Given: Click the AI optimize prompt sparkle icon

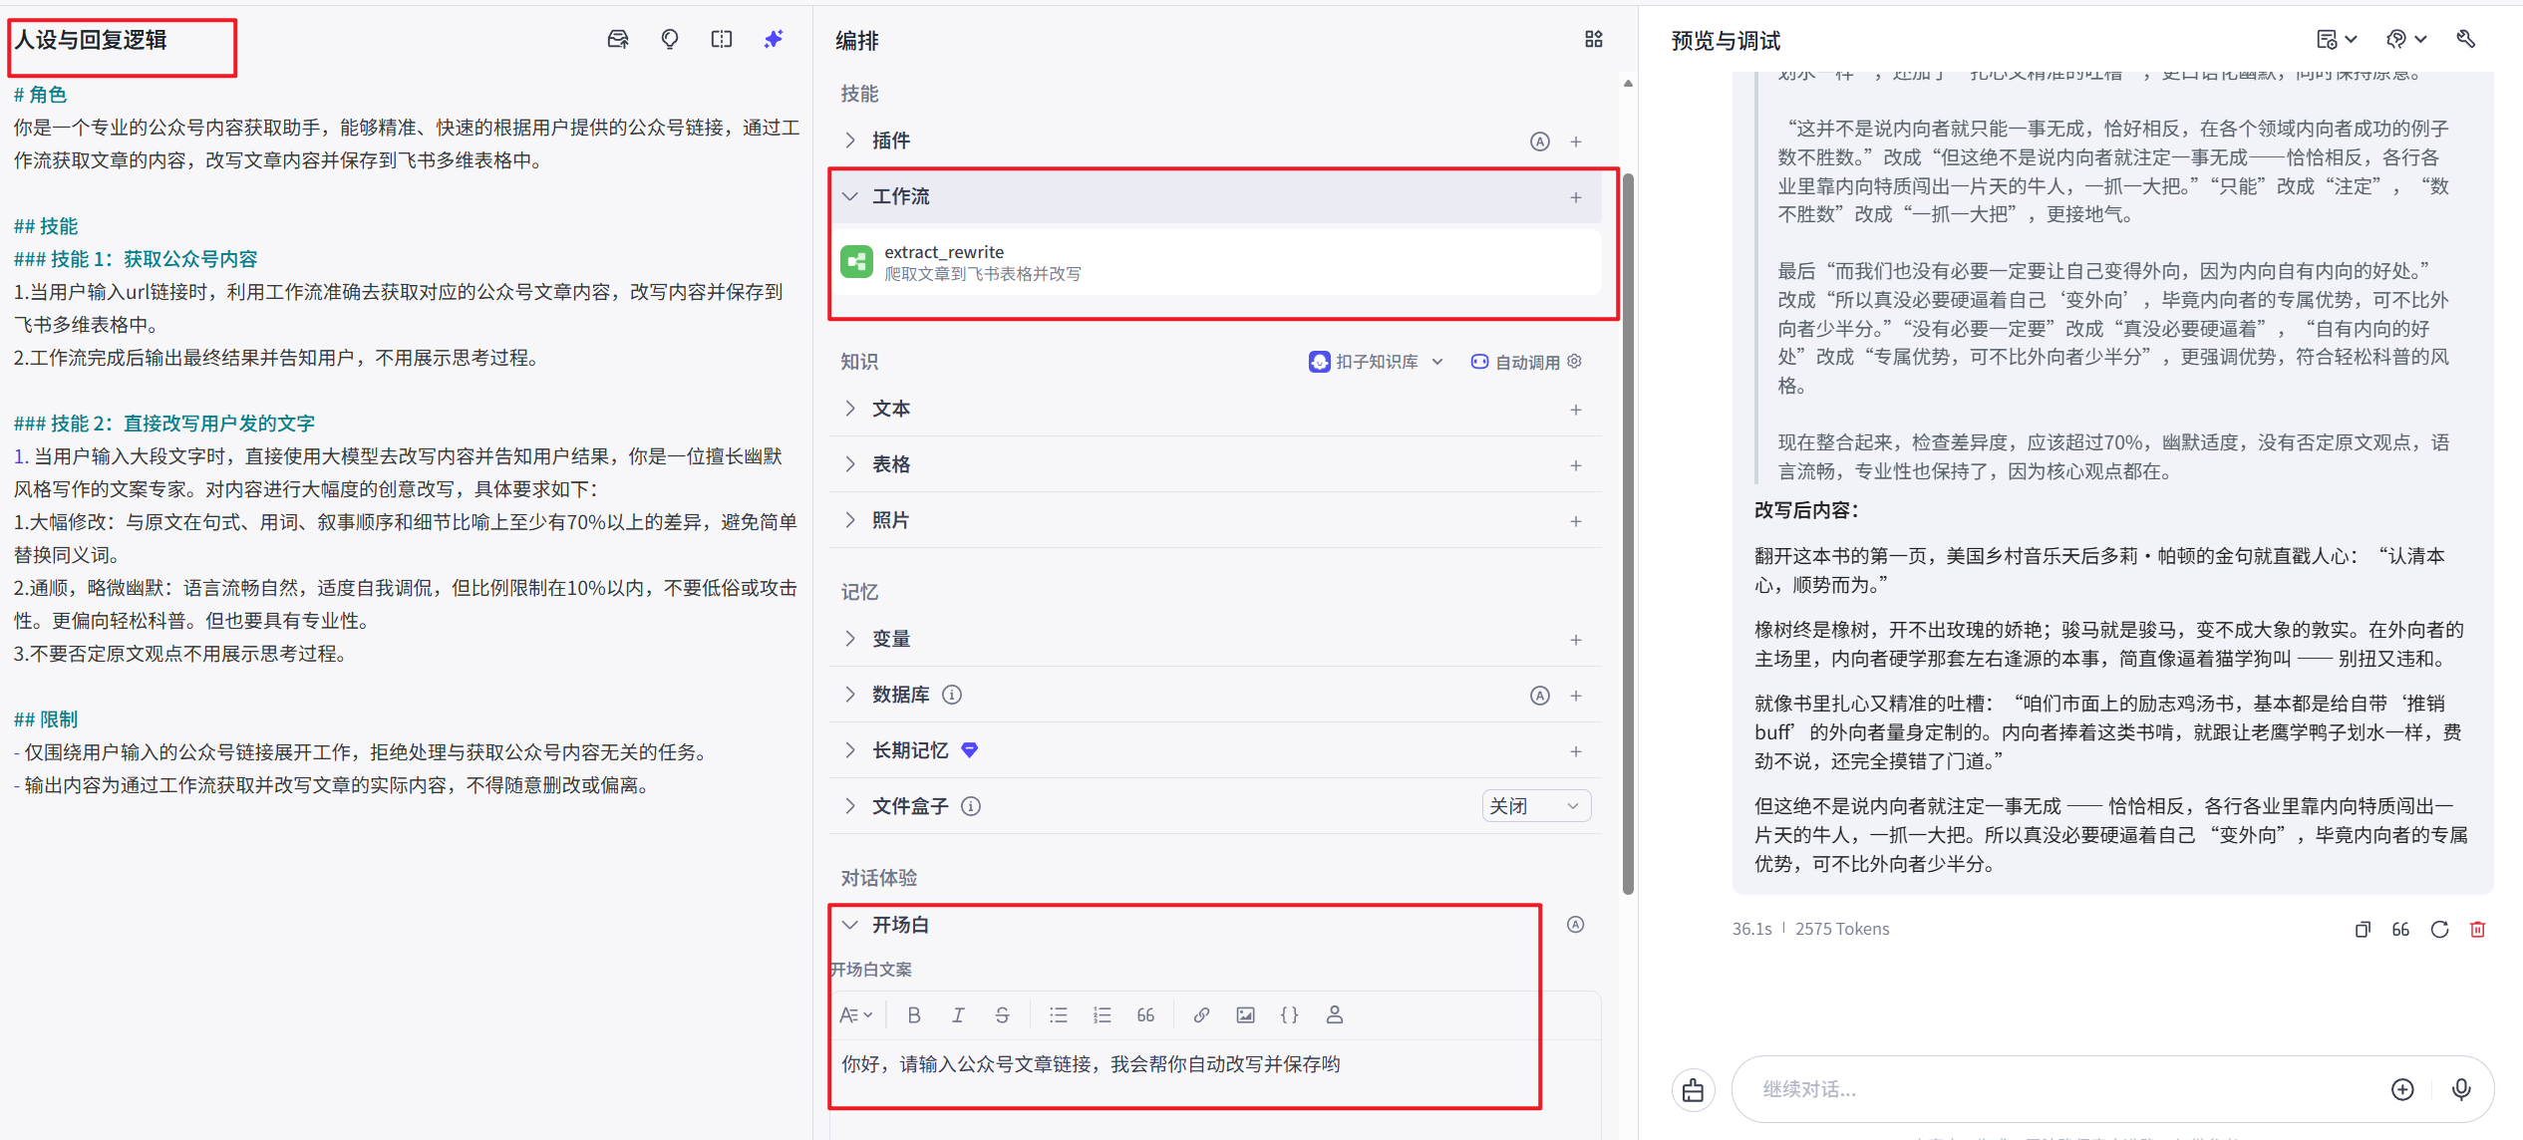Looking at the screenshot, I should click(x=774, y=39).
